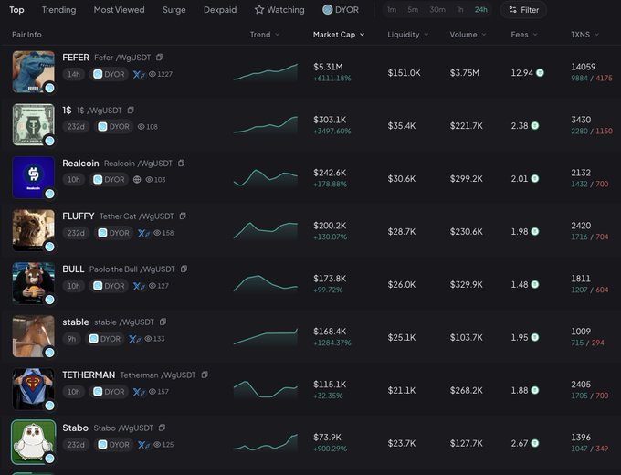The height and width of the screenshot is (475, 621).
Task: Sort by the TXNS column header
Action: [x=584, y=35]
